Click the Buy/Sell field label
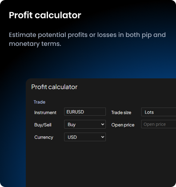Screen dimensions: 176x187 pyautogui.click(x=43, y=125)
